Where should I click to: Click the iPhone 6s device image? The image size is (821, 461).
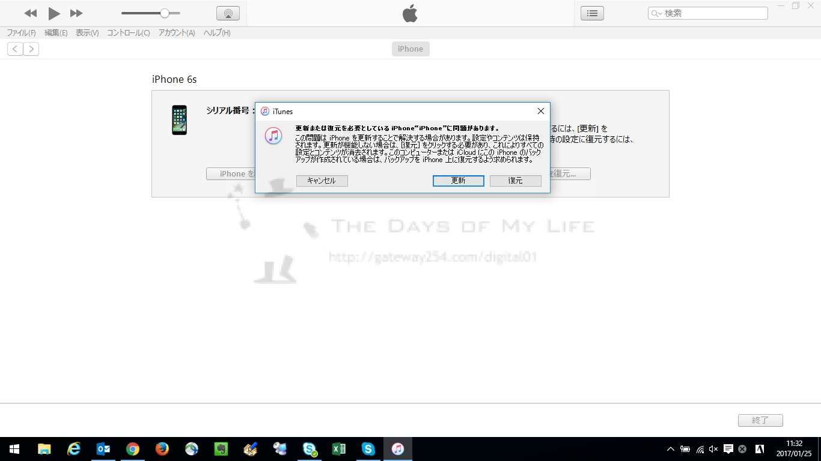pos(179,120)
